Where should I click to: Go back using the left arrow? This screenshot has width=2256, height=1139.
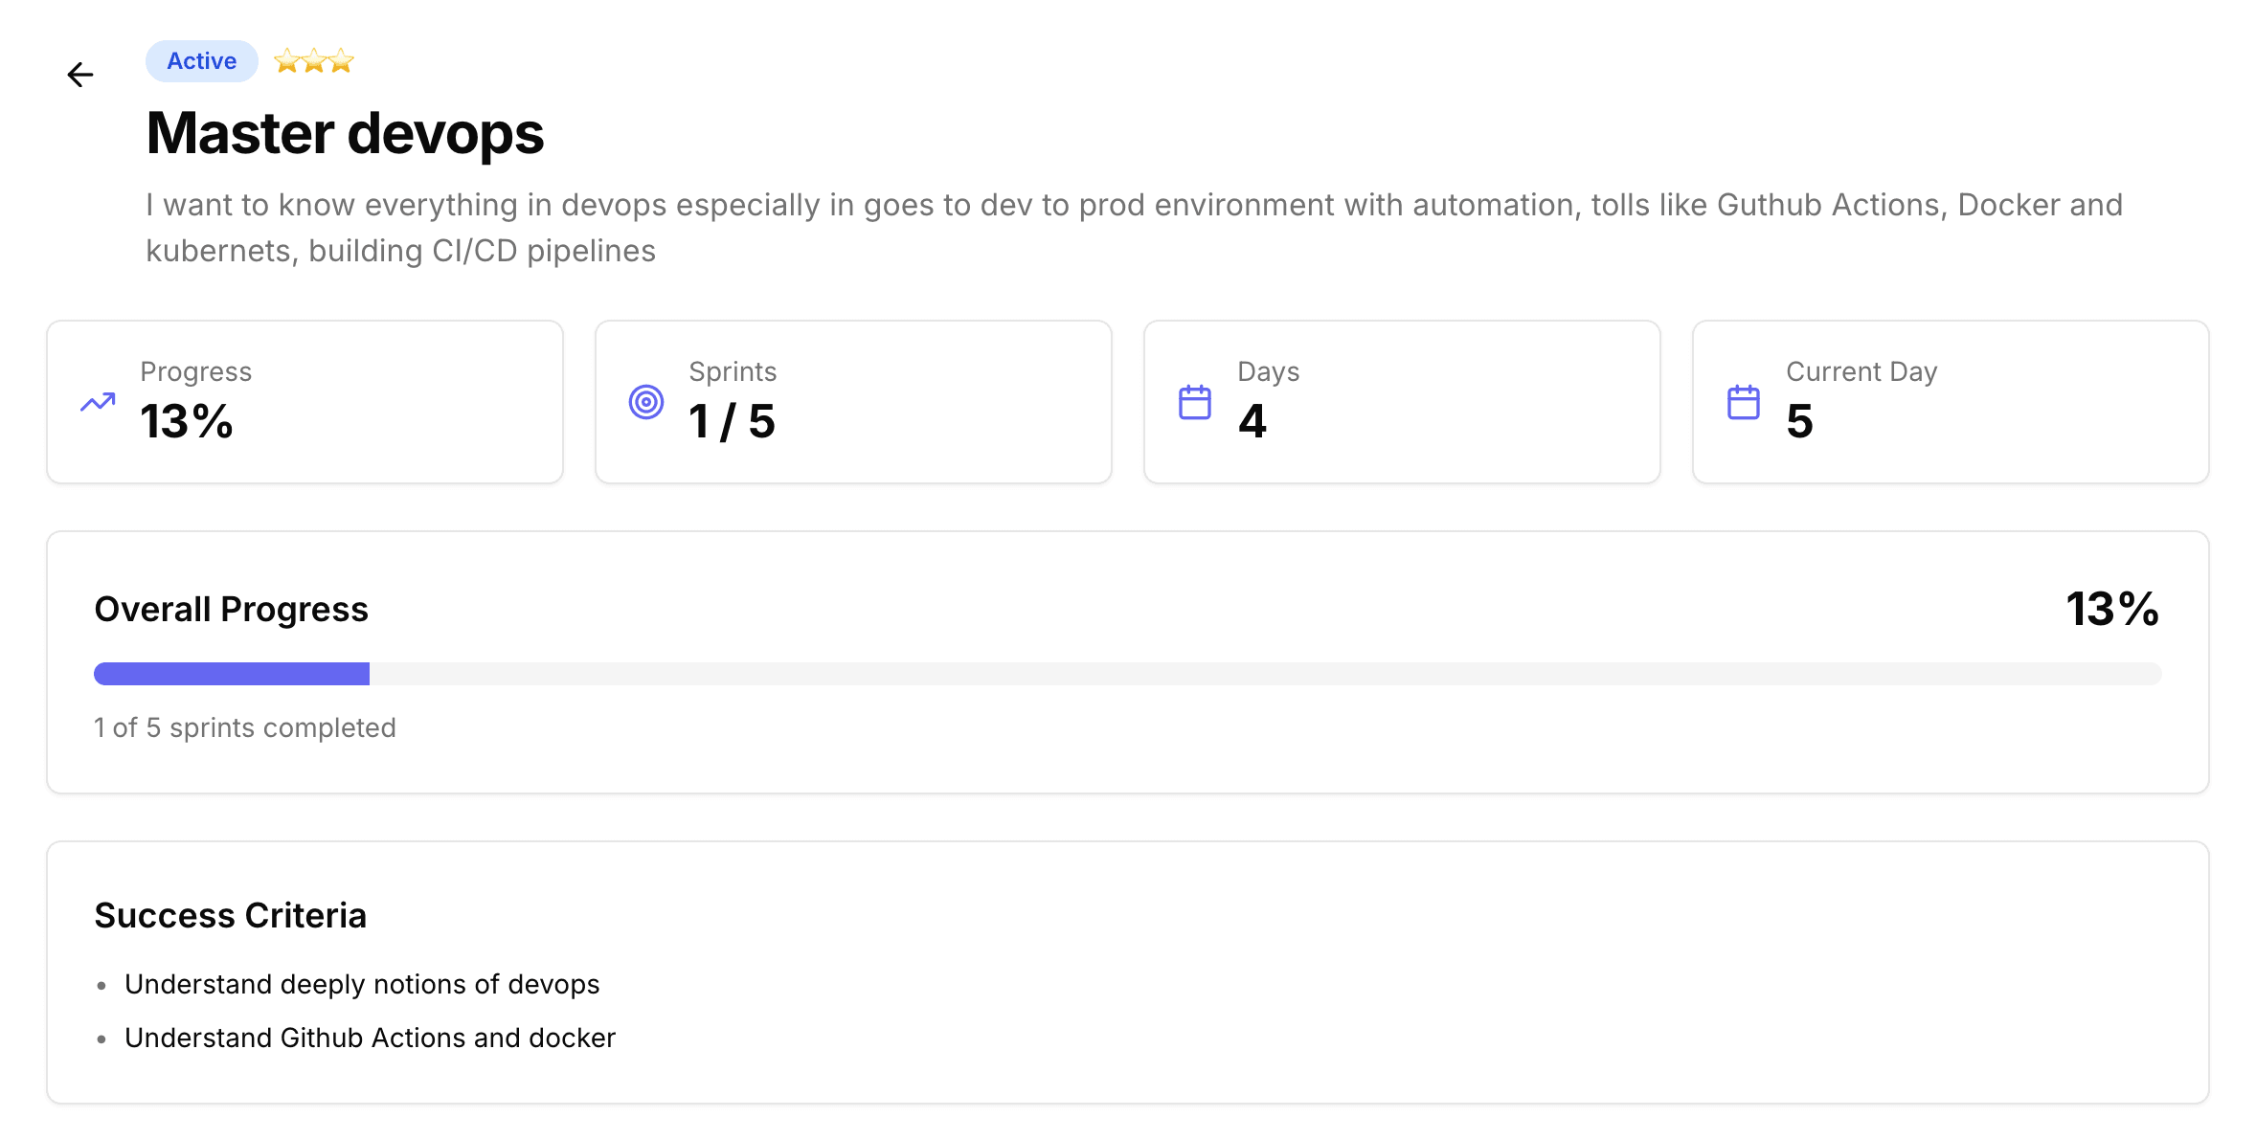[80, 75]
